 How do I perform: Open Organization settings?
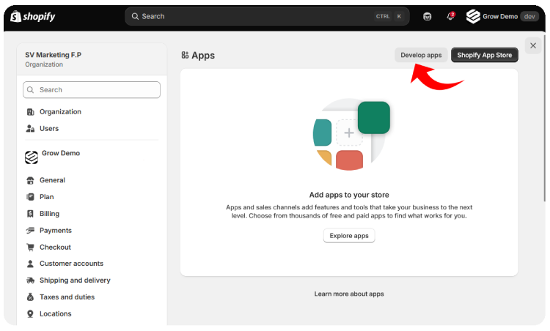[x=60, y=112]
